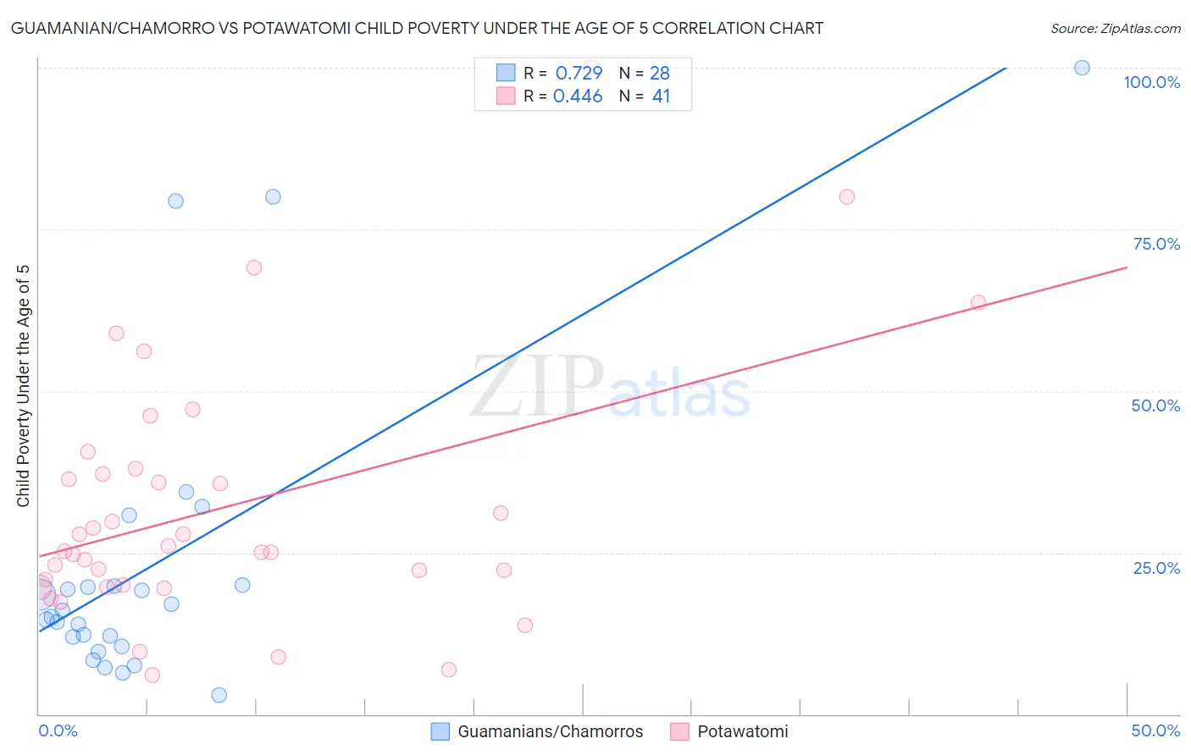Click the blue data point near 100% at far right

click(x=1082, y=68)
